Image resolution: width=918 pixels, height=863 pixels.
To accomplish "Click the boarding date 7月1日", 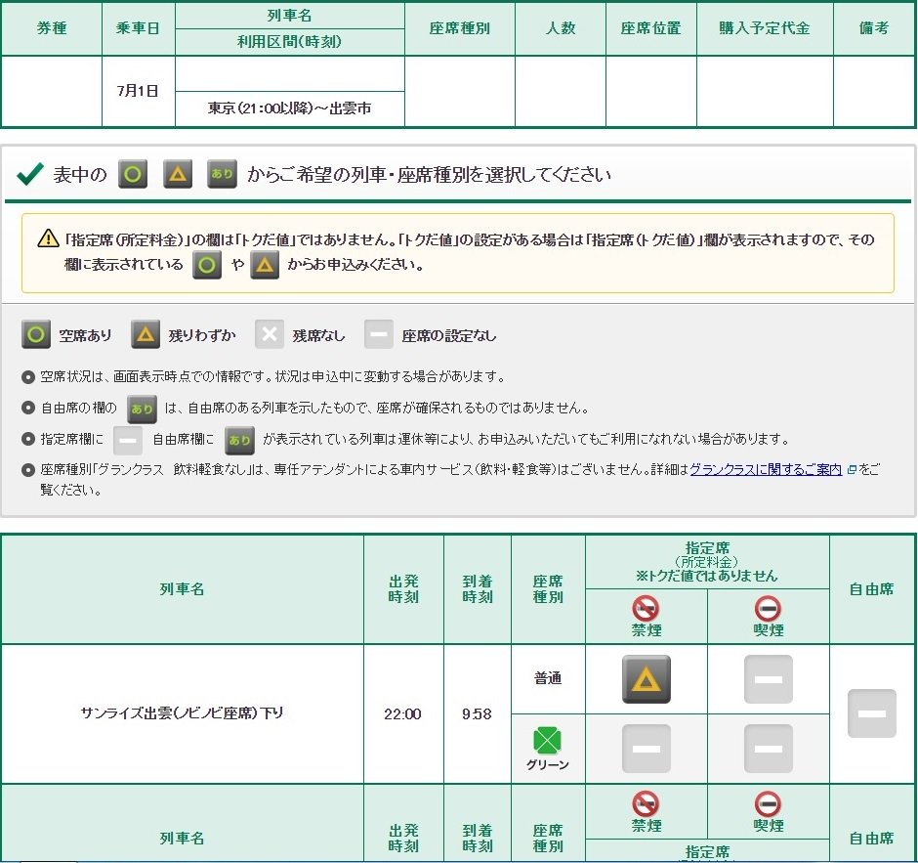I will click(138, 91).
